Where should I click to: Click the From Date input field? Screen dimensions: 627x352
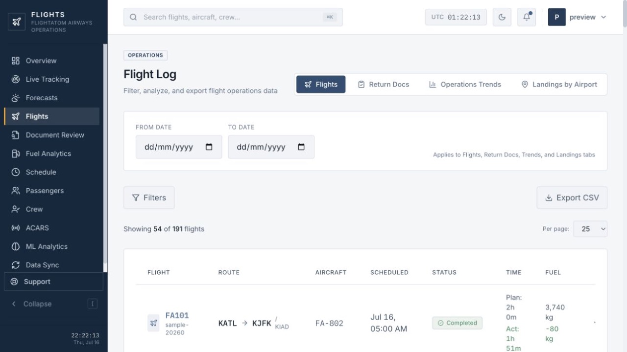tap(179, 147)
